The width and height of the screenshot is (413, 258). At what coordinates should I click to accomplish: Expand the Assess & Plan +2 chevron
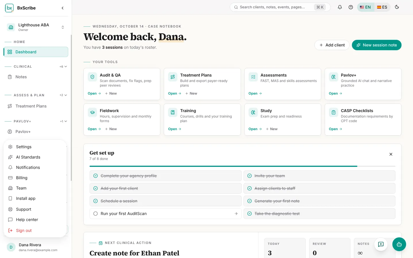pos(63,95)
